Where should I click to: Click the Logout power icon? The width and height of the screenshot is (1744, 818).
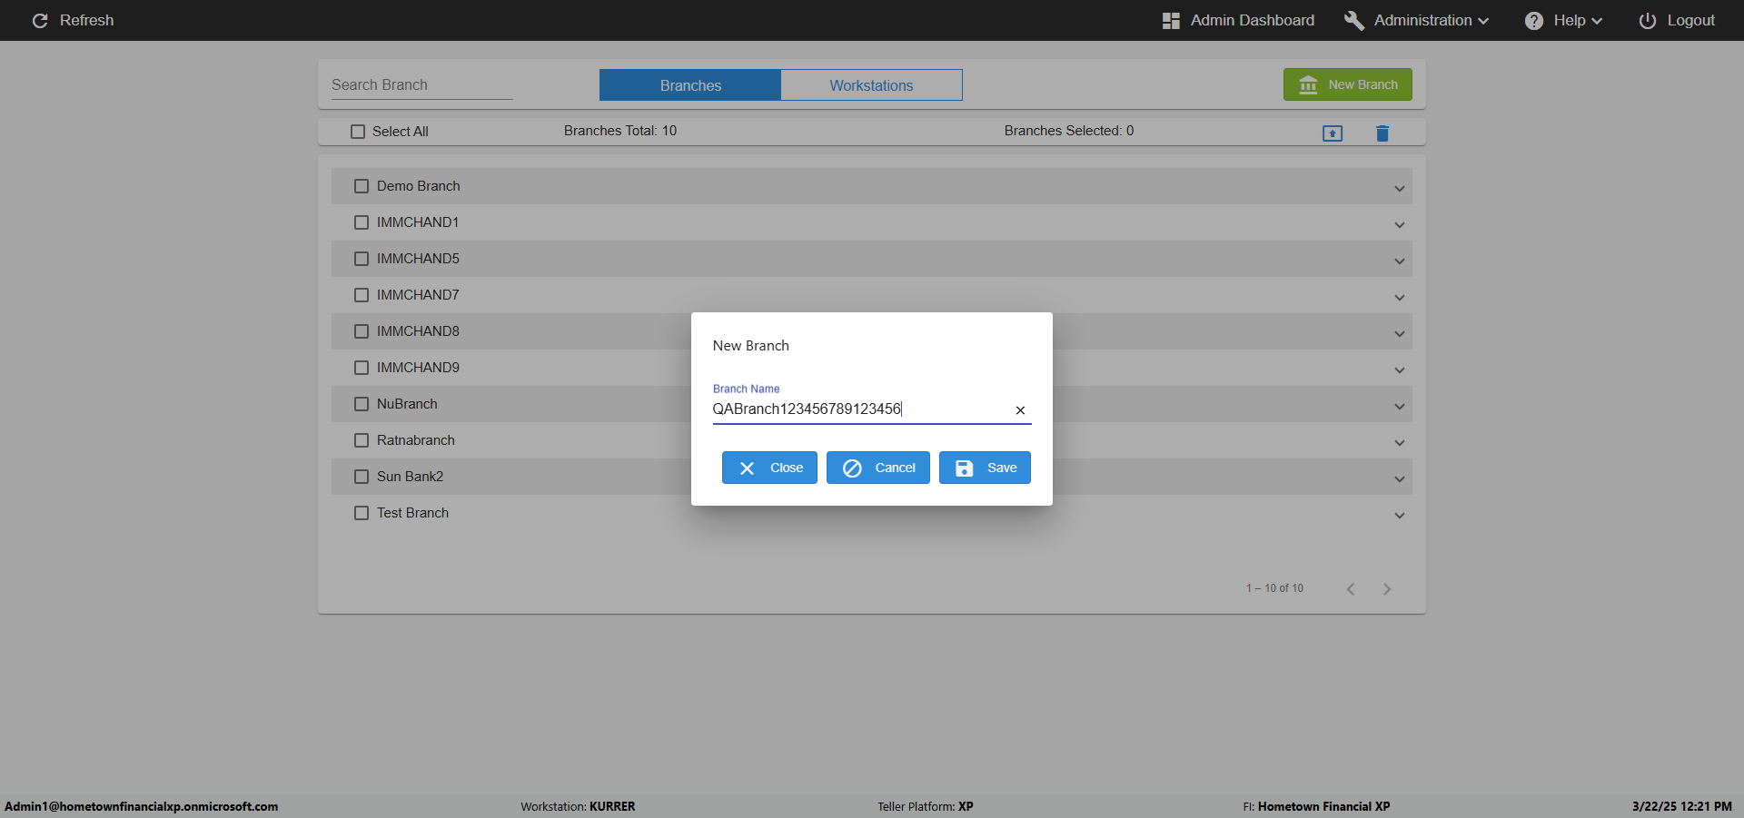click(x=1648, y=20)
